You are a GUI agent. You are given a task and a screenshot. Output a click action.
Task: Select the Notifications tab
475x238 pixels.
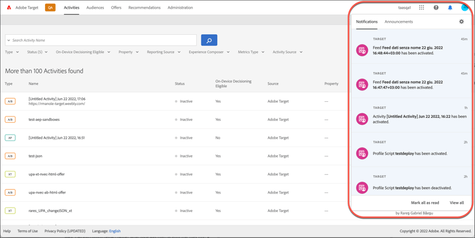(x=367, y=22)
